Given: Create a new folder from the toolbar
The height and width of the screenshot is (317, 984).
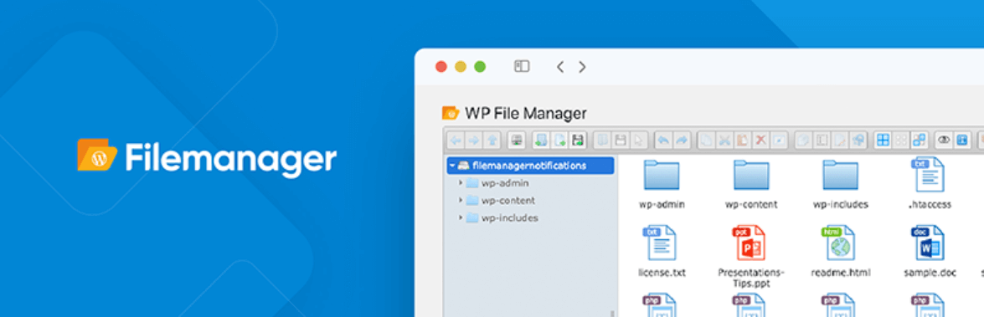Looking at the screenshot, I should tap(542, 141).
